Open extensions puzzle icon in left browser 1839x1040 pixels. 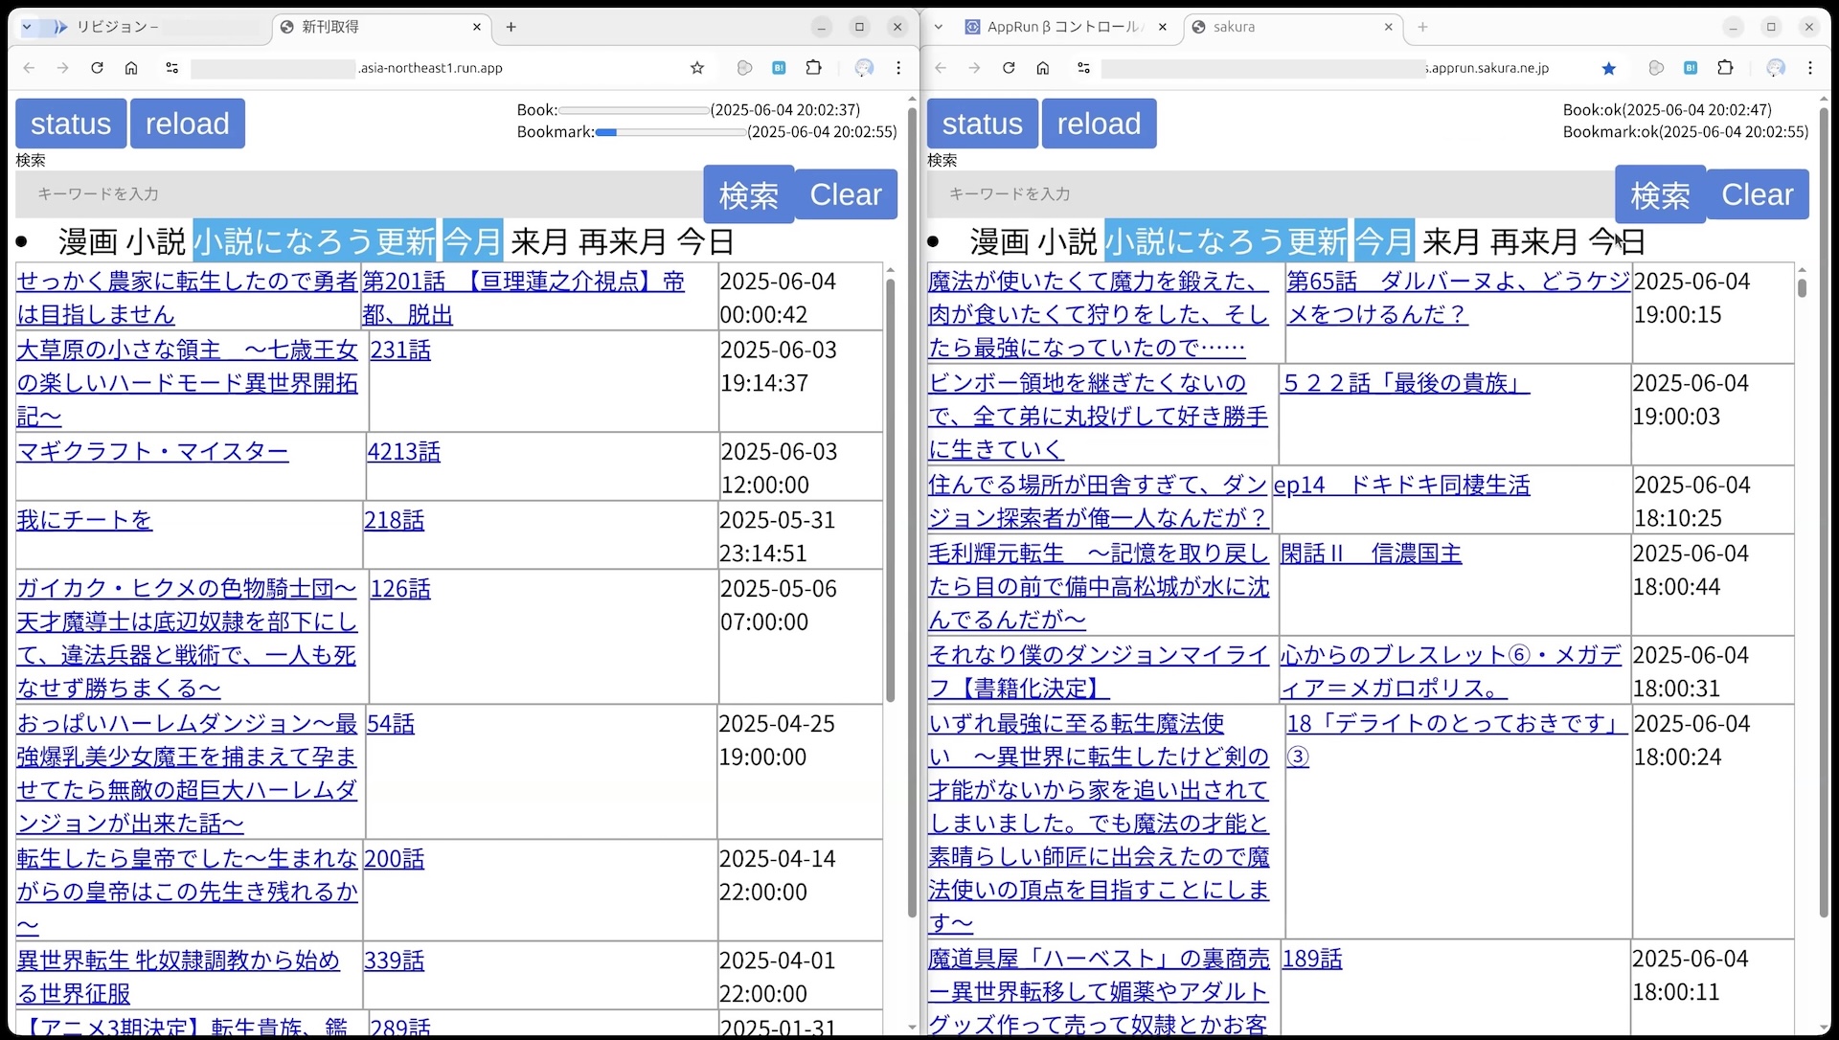pos(813,68)
